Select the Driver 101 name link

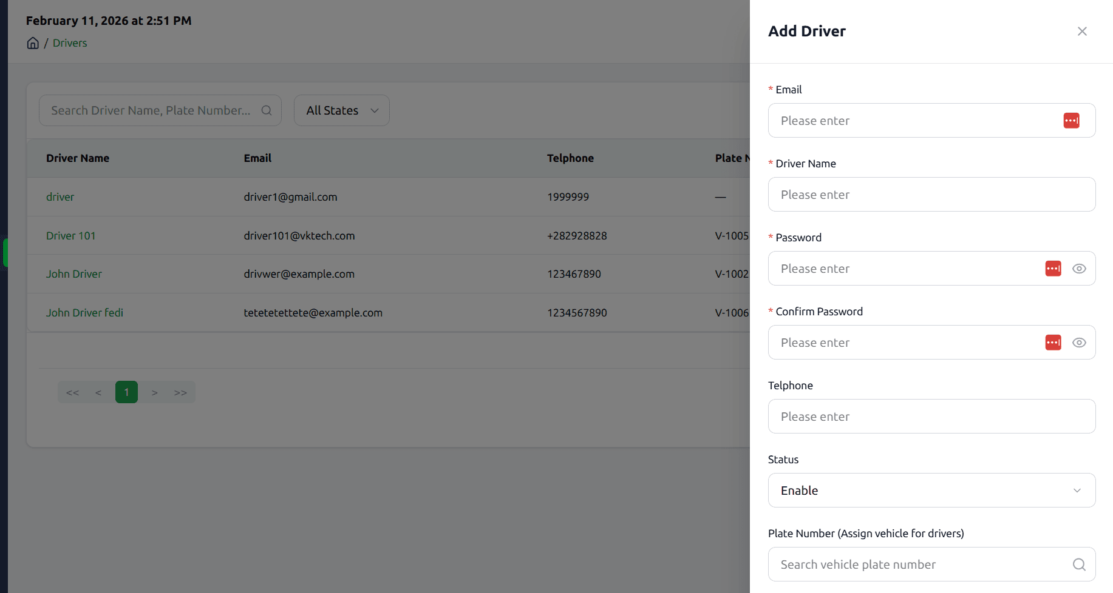tap(70, 236)
